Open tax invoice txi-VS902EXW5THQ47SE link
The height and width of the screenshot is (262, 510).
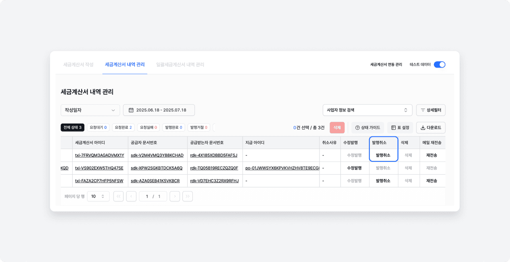tap(99, 168)
